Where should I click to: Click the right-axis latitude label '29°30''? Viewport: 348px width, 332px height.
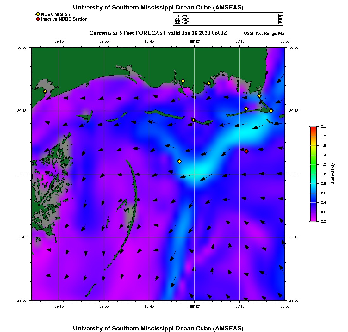pyautogui.click(x=294, y=300)
